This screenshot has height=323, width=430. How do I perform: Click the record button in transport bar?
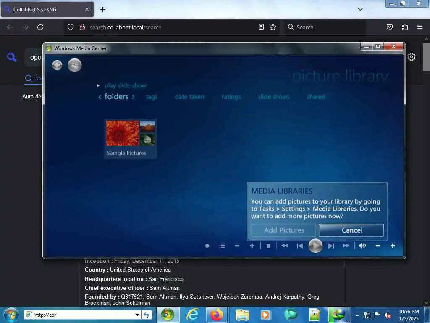coord(207,246)
